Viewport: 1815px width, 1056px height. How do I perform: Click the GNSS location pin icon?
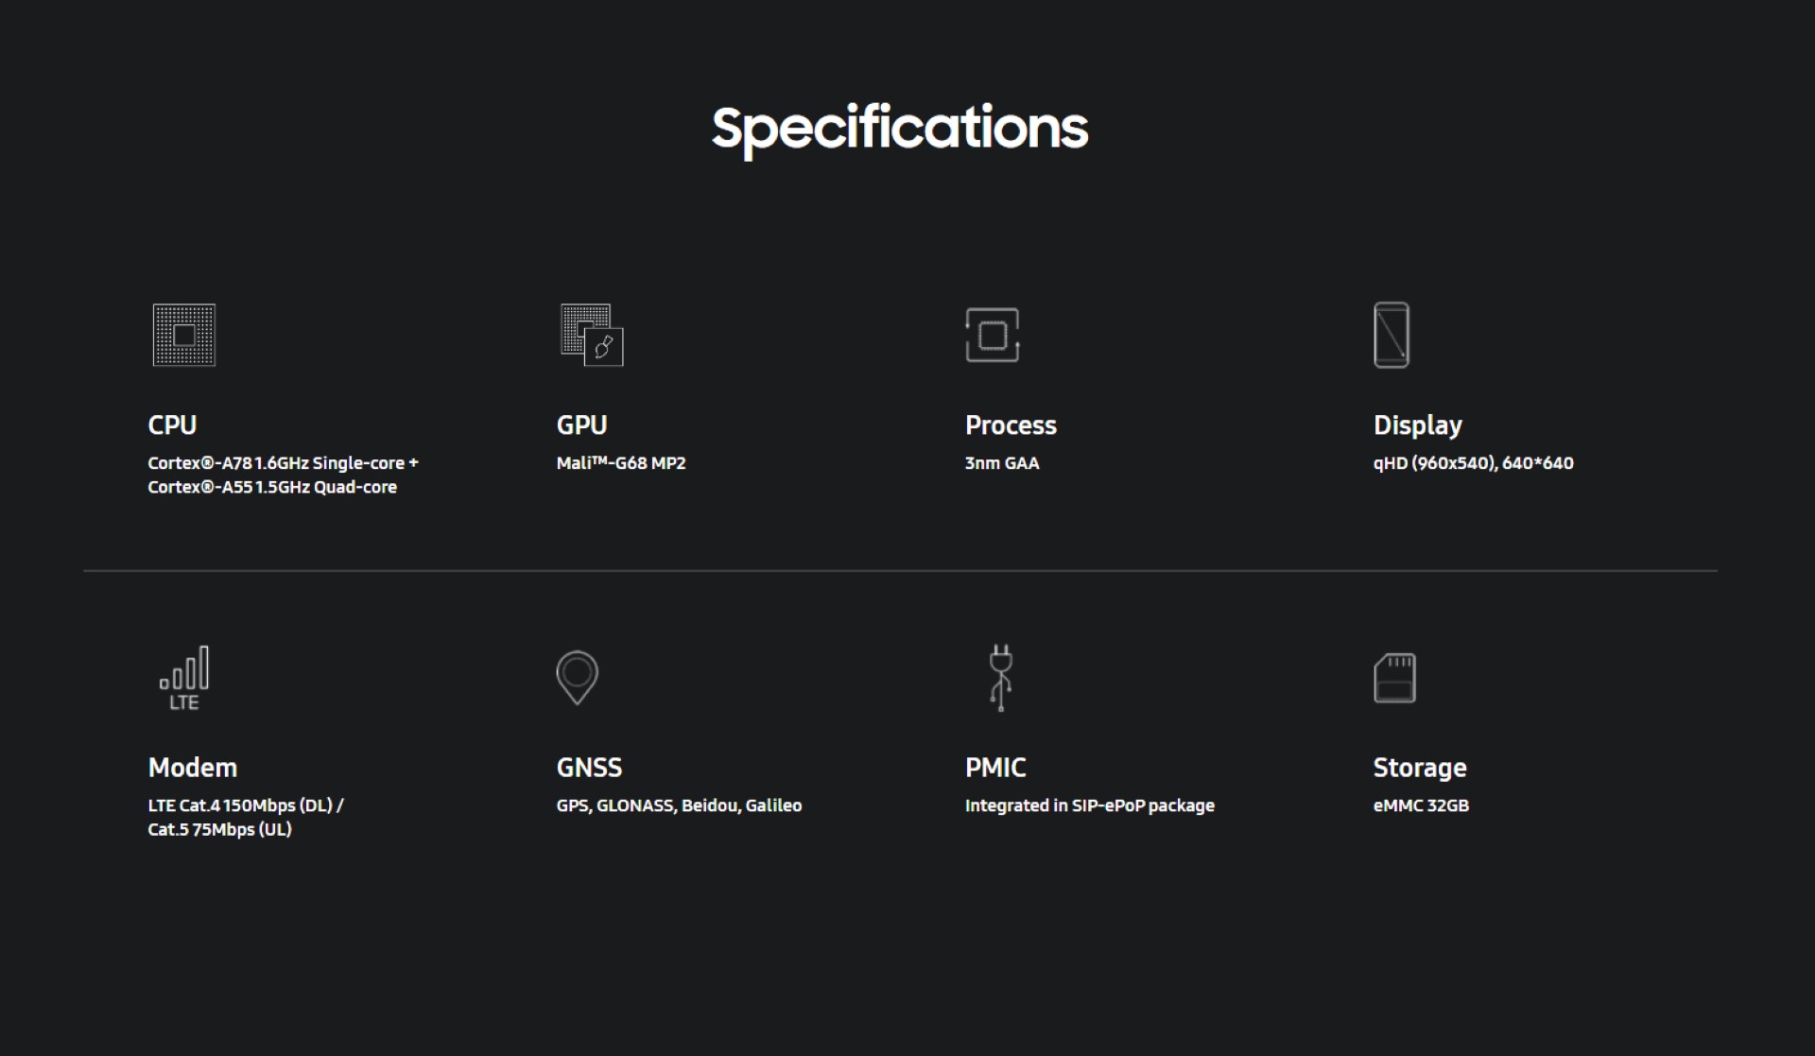[x=577, y=677]
